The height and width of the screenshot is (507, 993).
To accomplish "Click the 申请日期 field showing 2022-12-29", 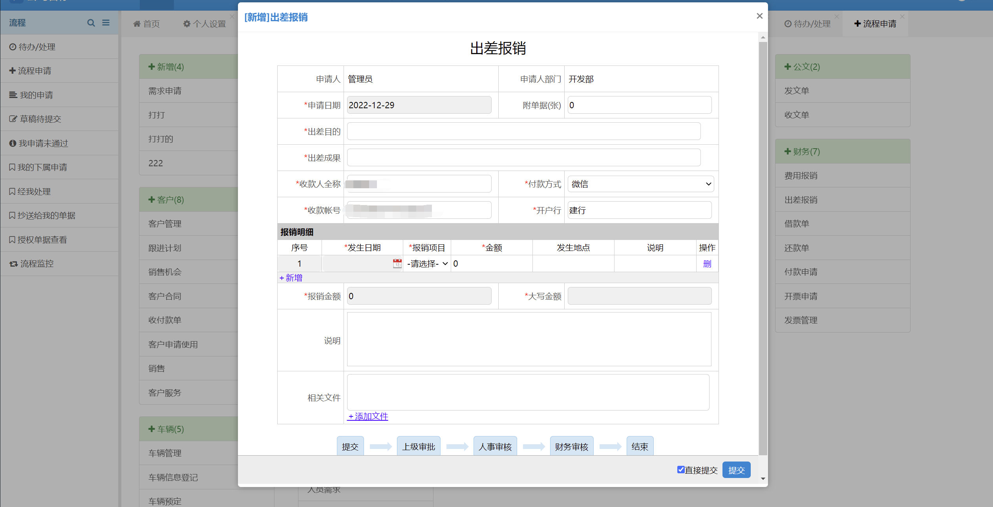I will click(x=419, y=105).
